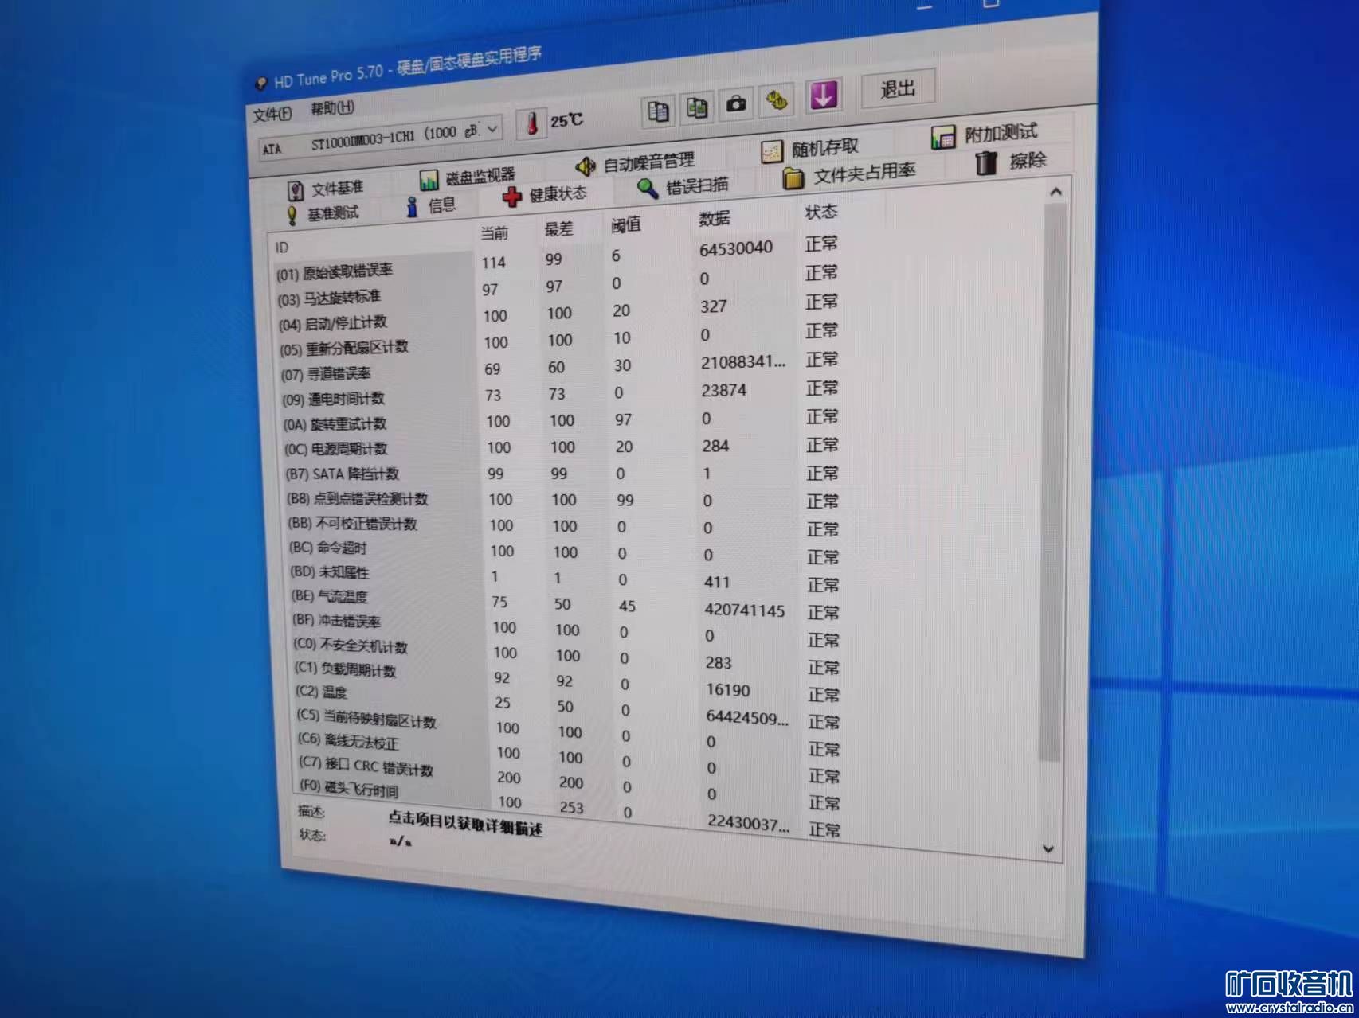Select the (03) 马达旋转标准 row

[558, 287]
